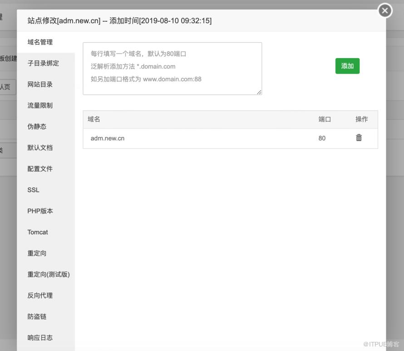The height and width of the screenshot is (351, 404).
Task: Switch to the 网站目录 tab
Action: point(45,84)
